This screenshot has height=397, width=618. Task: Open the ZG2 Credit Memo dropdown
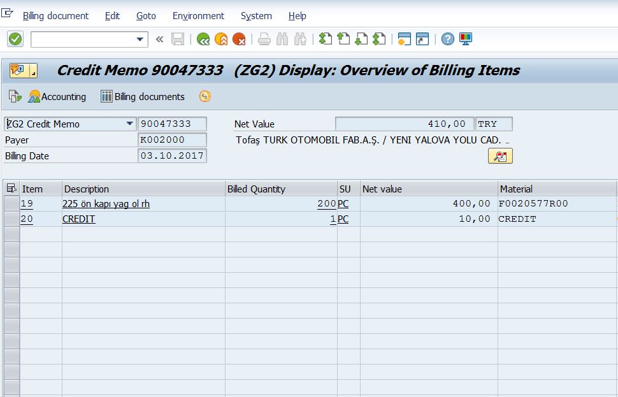click(131, 124)
